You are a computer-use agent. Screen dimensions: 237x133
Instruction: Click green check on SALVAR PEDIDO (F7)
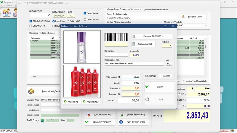click(x=87, y=122)
